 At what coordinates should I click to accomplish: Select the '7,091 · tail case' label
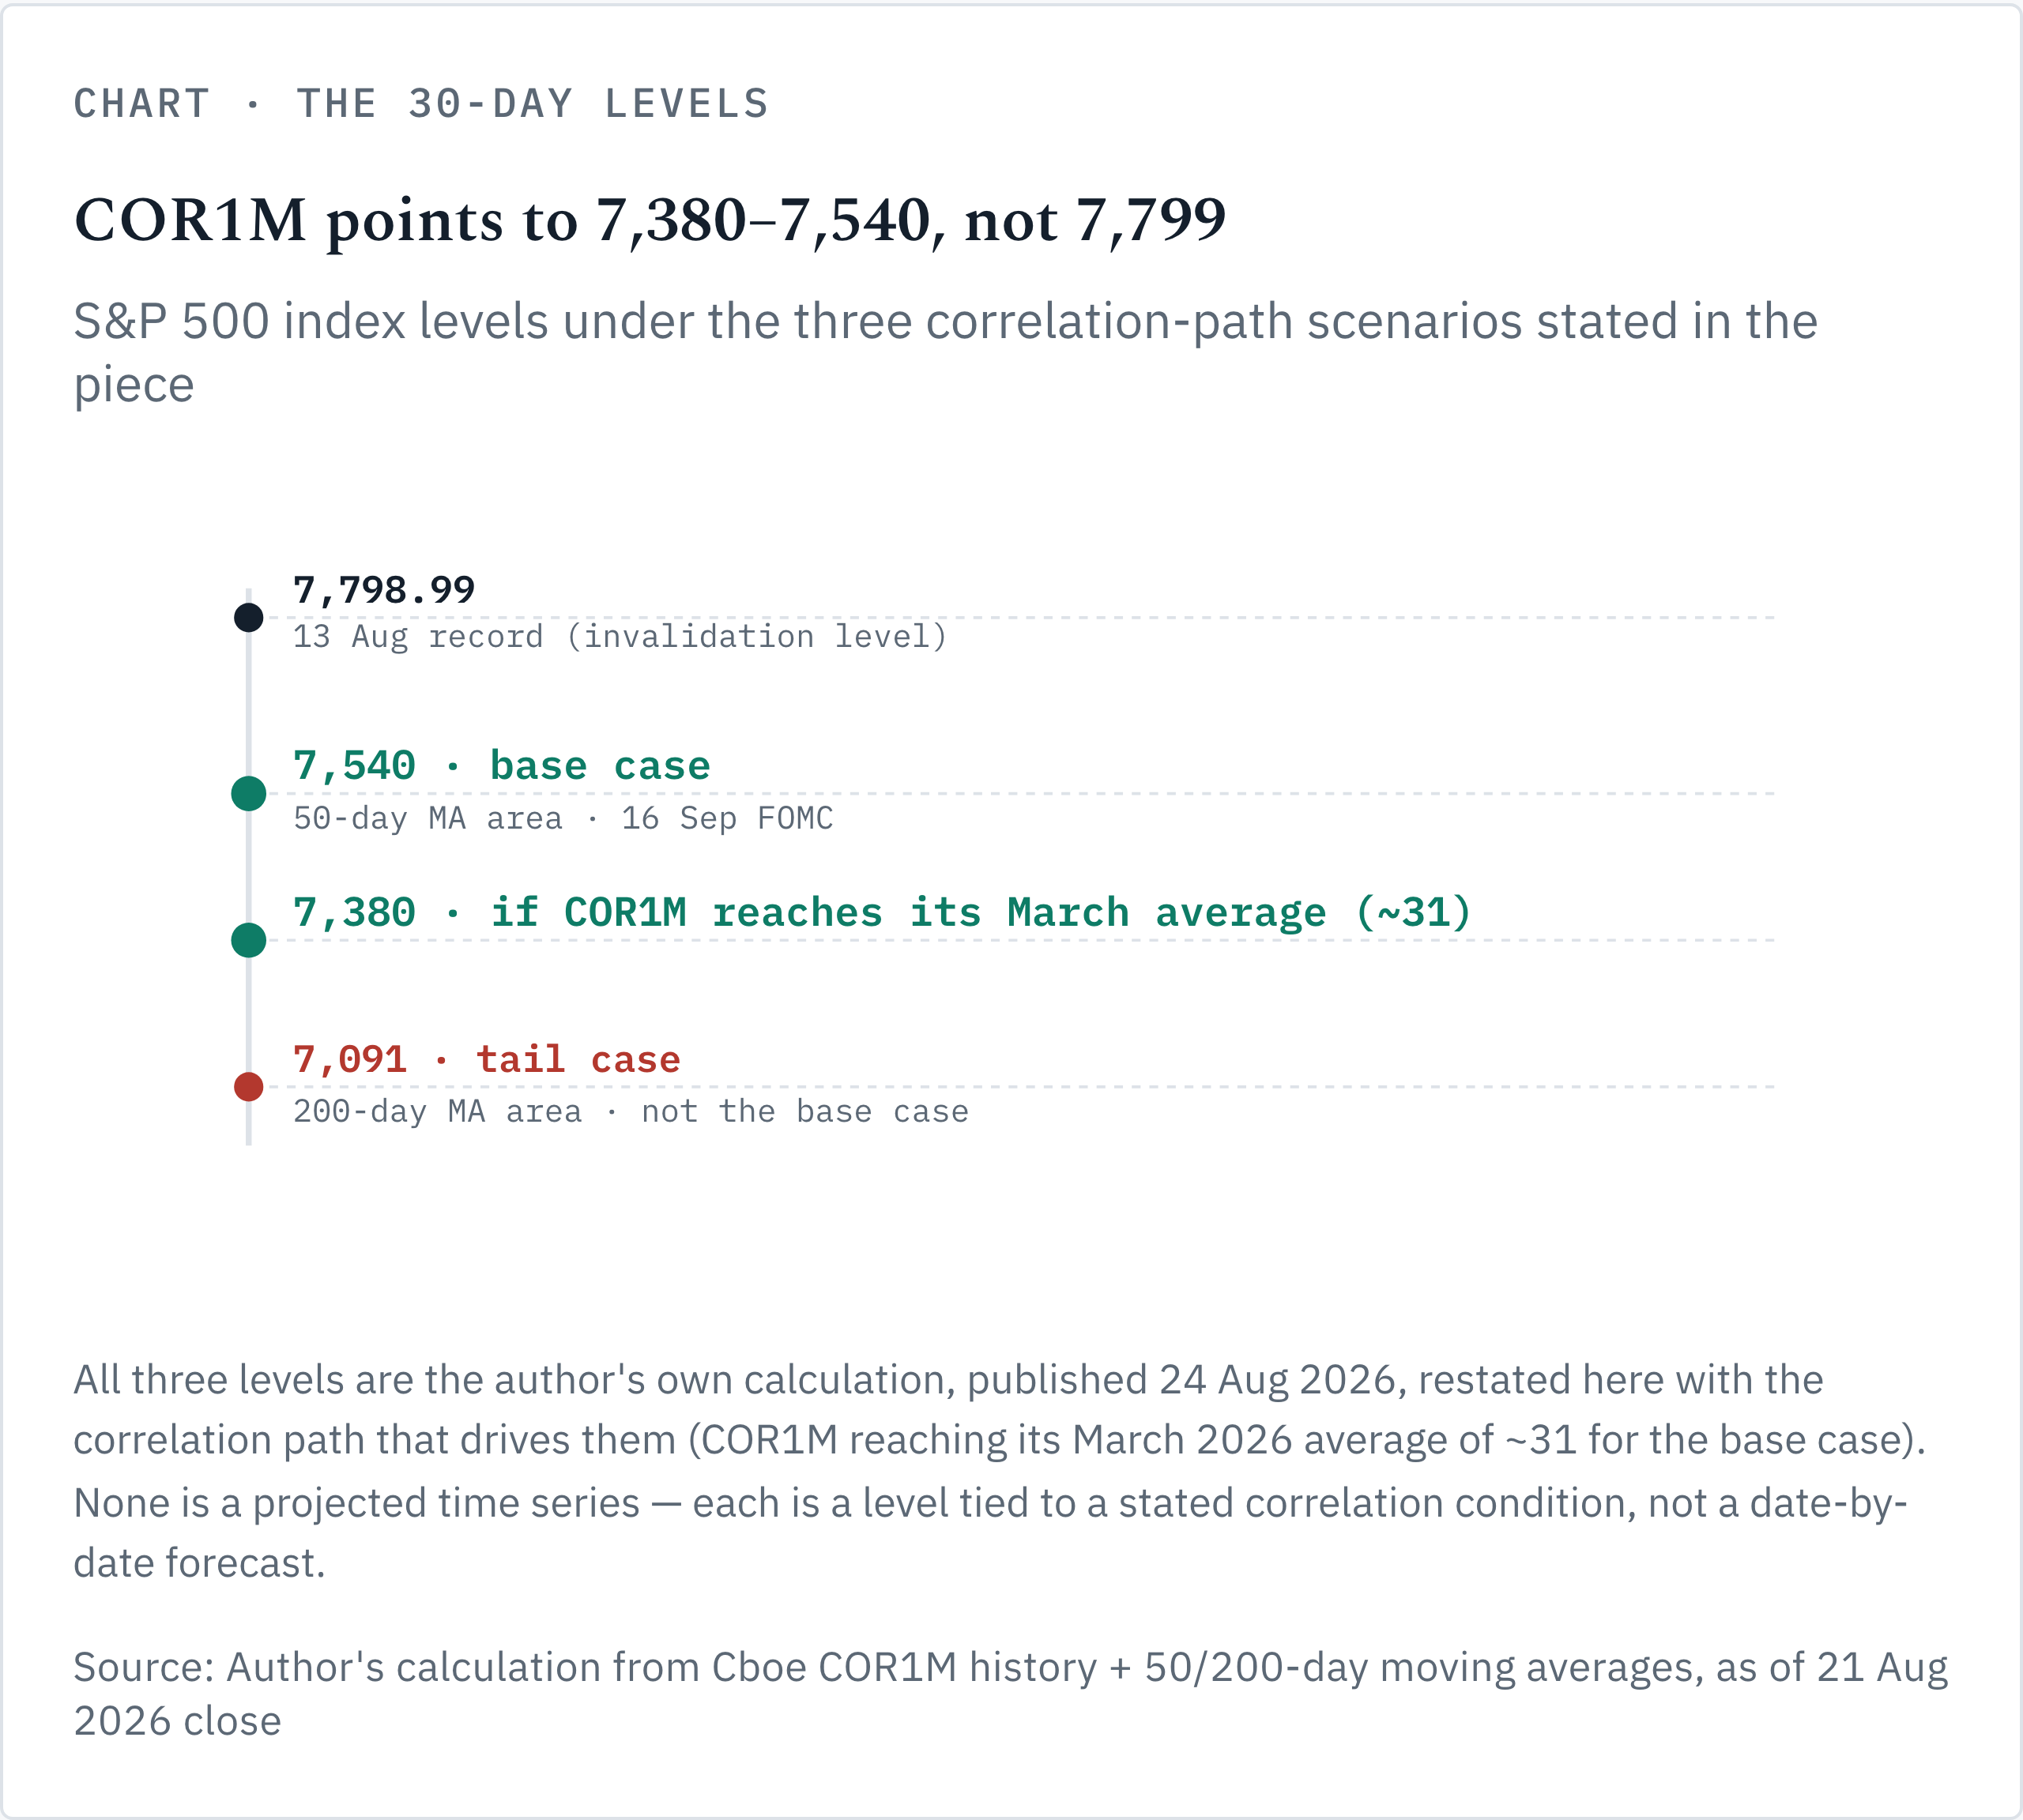click(486, 1059)
